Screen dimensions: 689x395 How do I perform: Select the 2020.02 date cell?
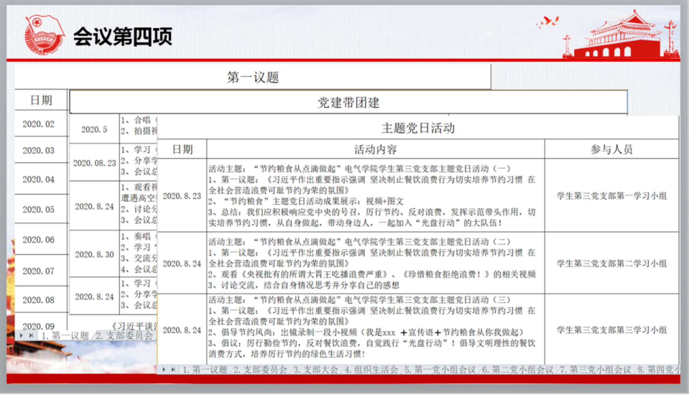click(38, 124)
